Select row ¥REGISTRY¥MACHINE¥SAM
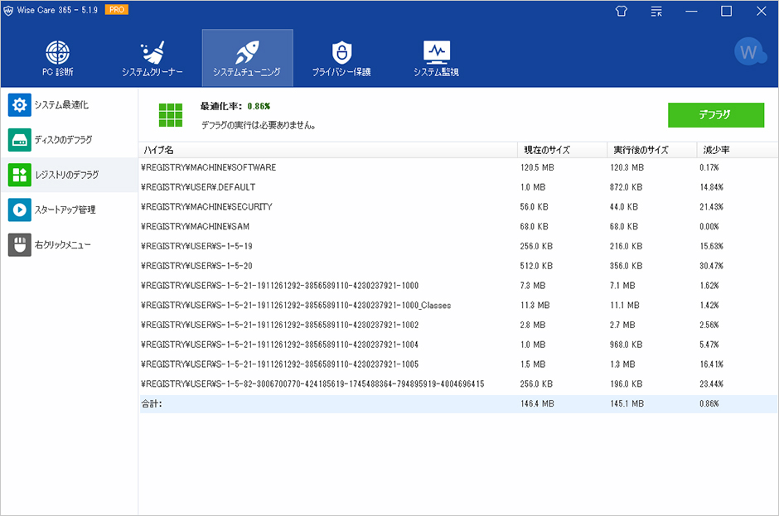 click(458, 226)
